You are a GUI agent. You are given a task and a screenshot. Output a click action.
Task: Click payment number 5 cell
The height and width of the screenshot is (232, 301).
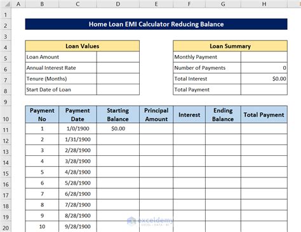click(42, 172)
